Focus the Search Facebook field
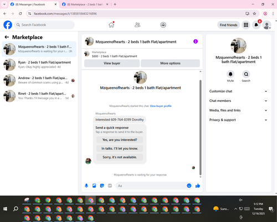The width and height of the screenshot is (277, 222). click(x=44, y=25)
